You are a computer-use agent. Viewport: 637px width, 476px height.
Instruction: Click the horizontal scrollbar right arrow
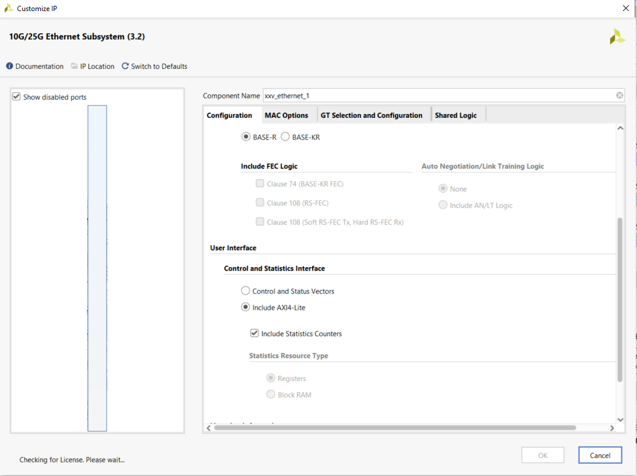click(x=612, y=428)
